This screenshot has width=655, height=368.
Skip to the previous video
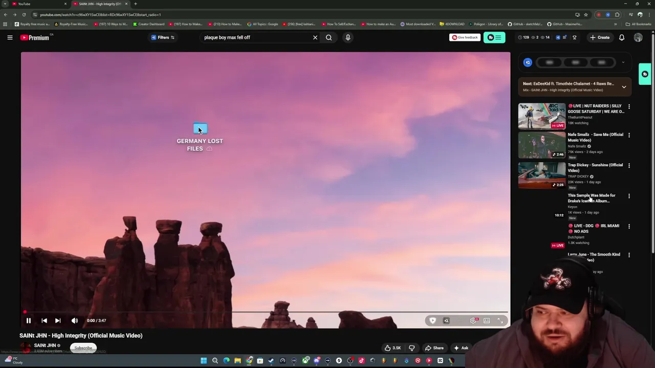coord(44,320)
